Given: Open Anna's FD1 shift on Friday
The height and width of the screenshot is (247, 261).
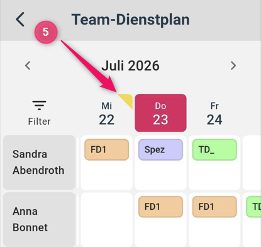Looking at the screenshot, I should point(214,207).
